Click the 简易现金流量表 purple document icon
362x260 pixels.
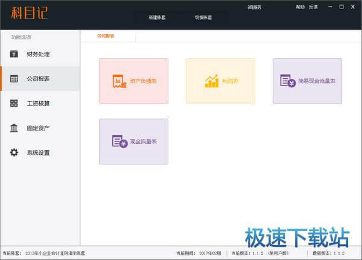click(x=288, y=81)
